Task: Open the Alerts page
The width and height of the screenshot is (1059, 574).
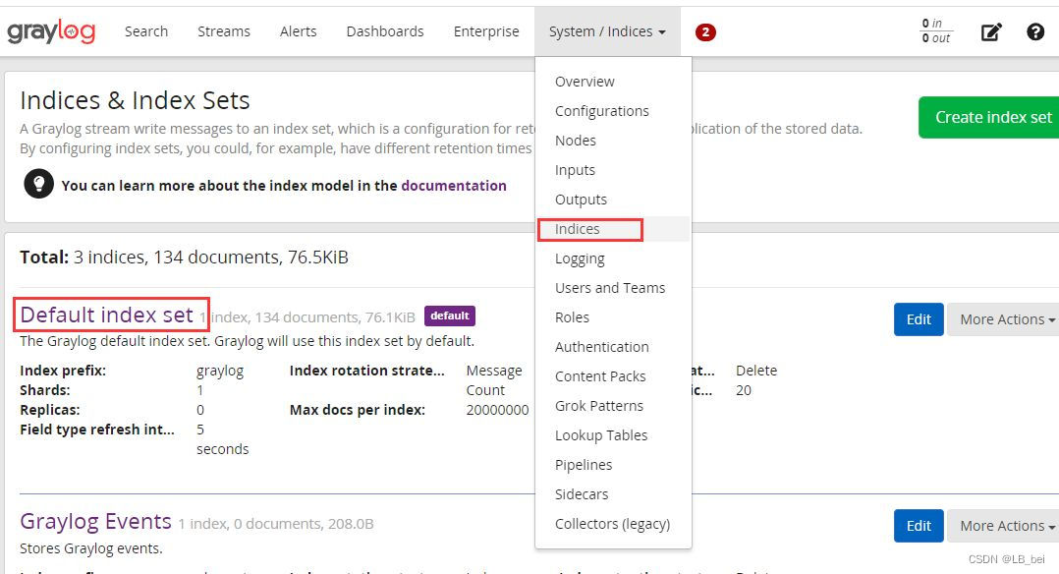Action: click(x=298, y=31)
